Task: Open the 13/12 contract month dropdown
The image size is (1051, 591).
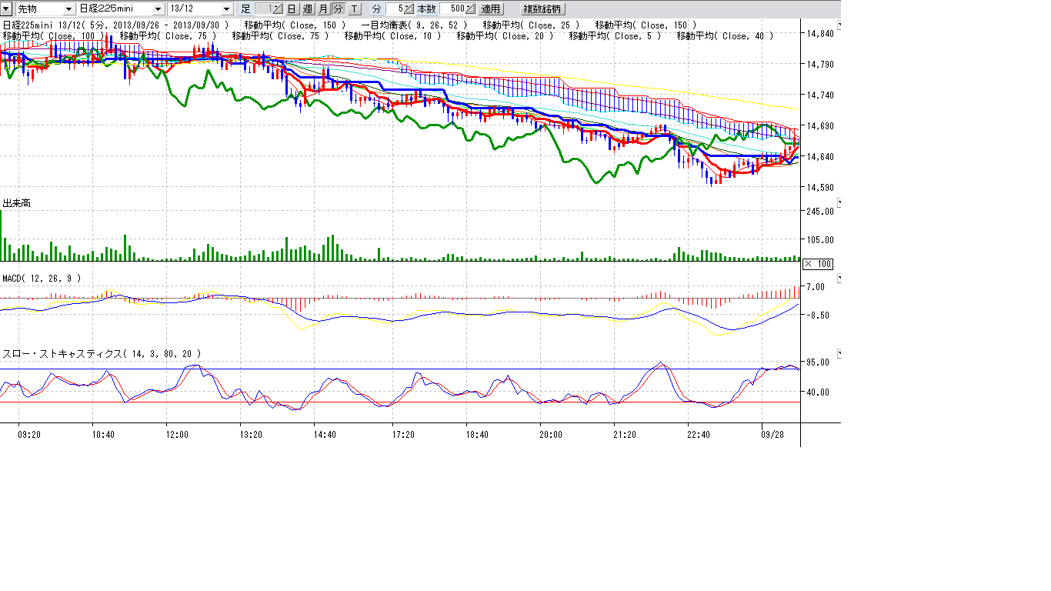Action: click(226, 9)
